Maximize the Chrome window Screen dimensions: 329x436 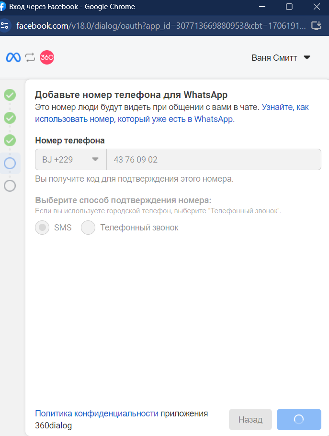pyautogui.click(x=289, y=6)
